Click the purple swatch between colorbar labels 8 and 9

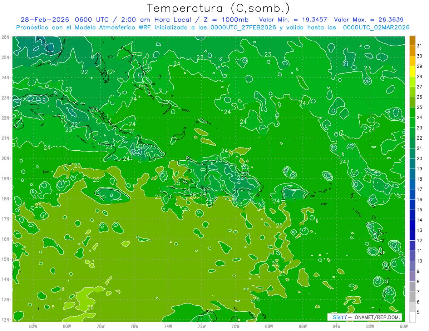(412, 276)
